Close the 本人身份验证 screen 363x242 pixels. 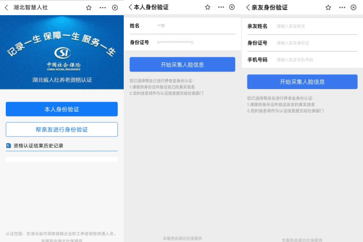tap(232, 8)
